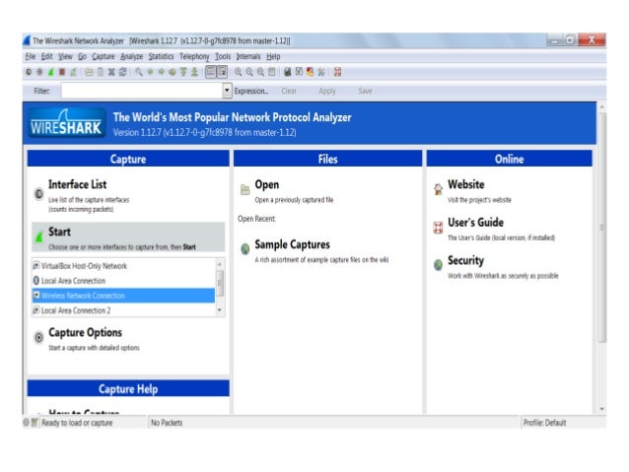Click the Zoom out toolbar icon
Viewport: 629px width, 472px height.
point(249,72)
